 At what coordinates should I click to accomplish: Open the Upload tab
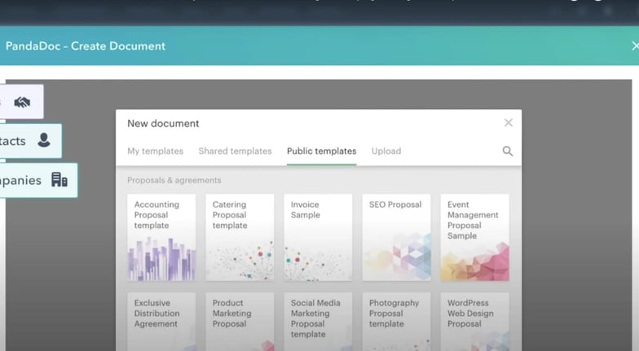coord(386,151)
